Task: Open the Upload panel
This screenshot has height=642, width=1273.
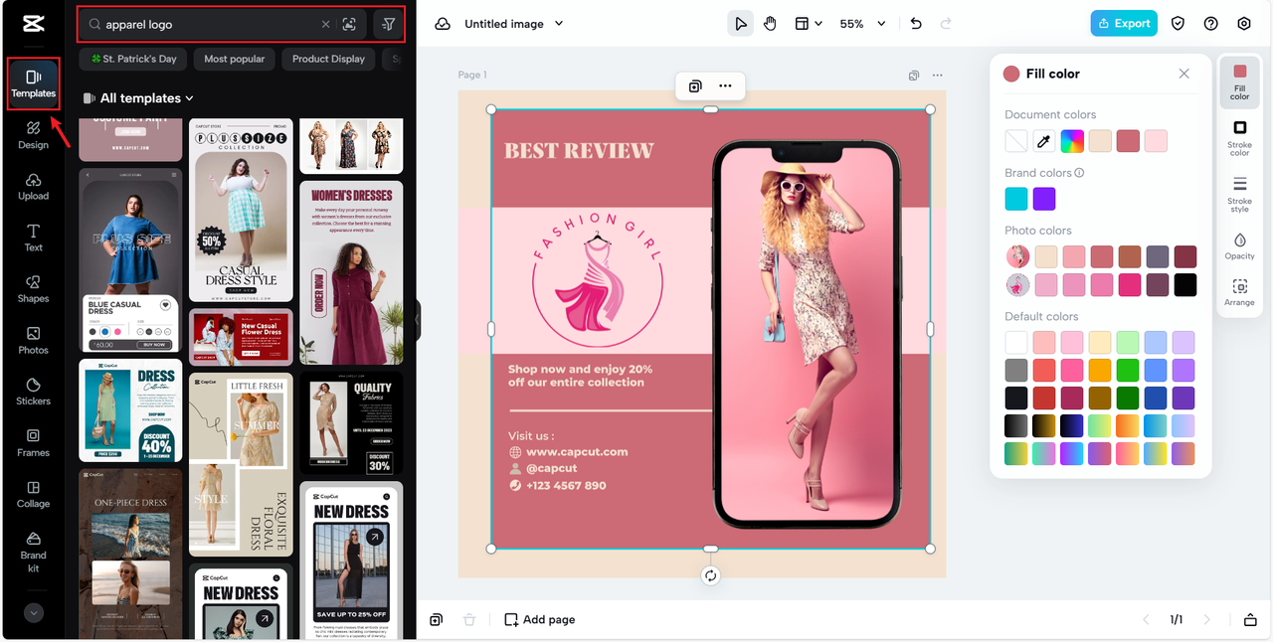Action: [33, 187]
